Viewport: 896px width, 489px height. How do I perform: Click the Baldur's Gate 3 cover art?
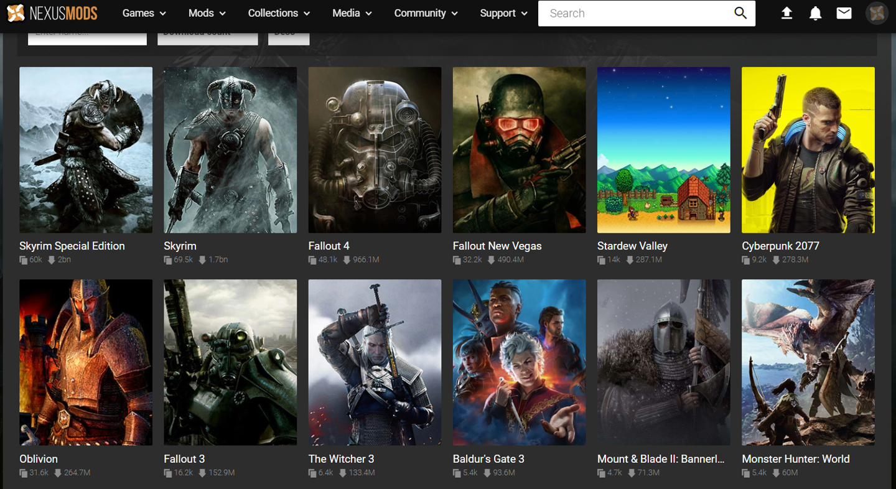coord(519,363)
